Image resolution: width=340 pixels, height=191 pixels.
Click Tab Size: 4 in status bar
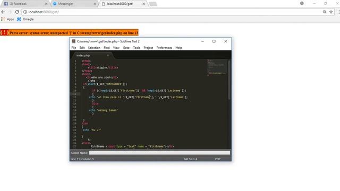tap(190, 159)
